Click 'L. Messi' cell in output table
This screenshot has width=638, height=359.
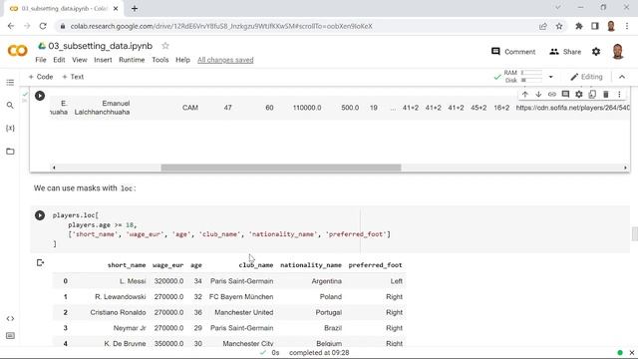133,281
